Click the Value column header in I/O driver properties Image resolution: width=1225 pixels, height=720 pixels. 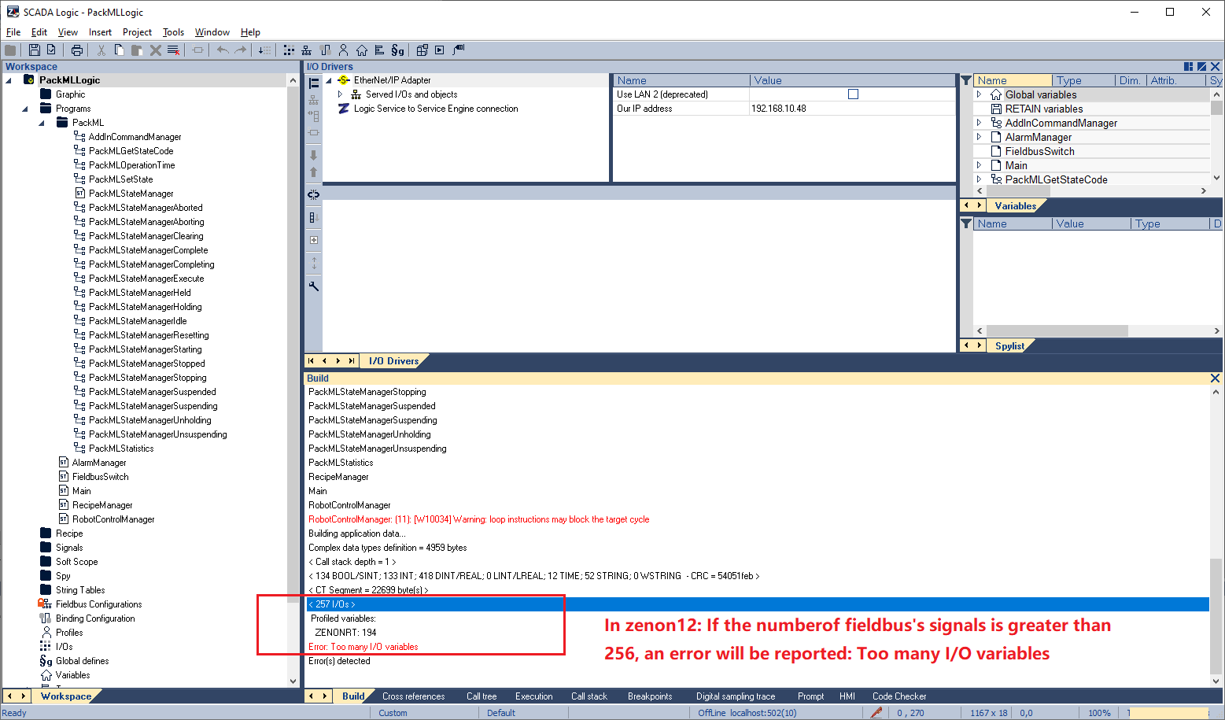pos(852,80)
